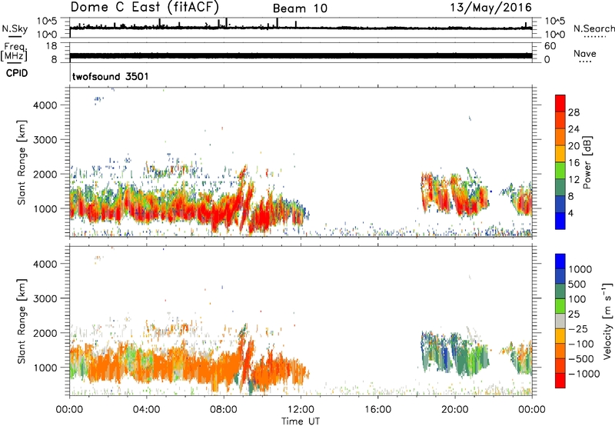
Task: Click the '20' label on Power colorbar
Action: [573, 146]
